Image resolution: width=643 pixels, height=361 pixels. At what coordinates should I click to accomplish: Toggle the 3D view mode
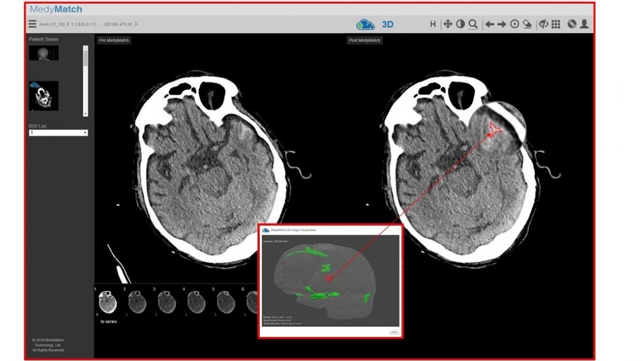pyautogui.click(x=388, y=25)
